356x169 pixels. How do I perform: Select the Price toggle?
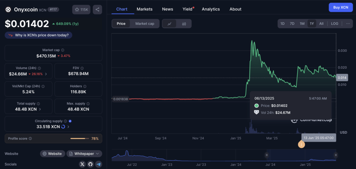click(121, 24)
